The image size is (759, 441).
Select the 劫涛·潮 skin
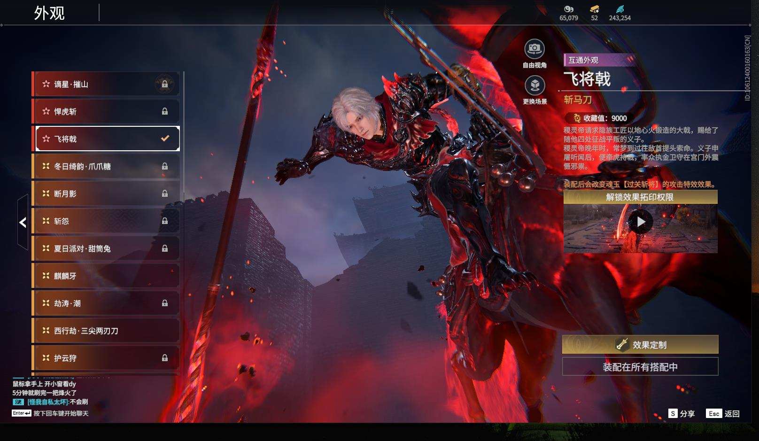pyautogui.click(x=107, y=303)
